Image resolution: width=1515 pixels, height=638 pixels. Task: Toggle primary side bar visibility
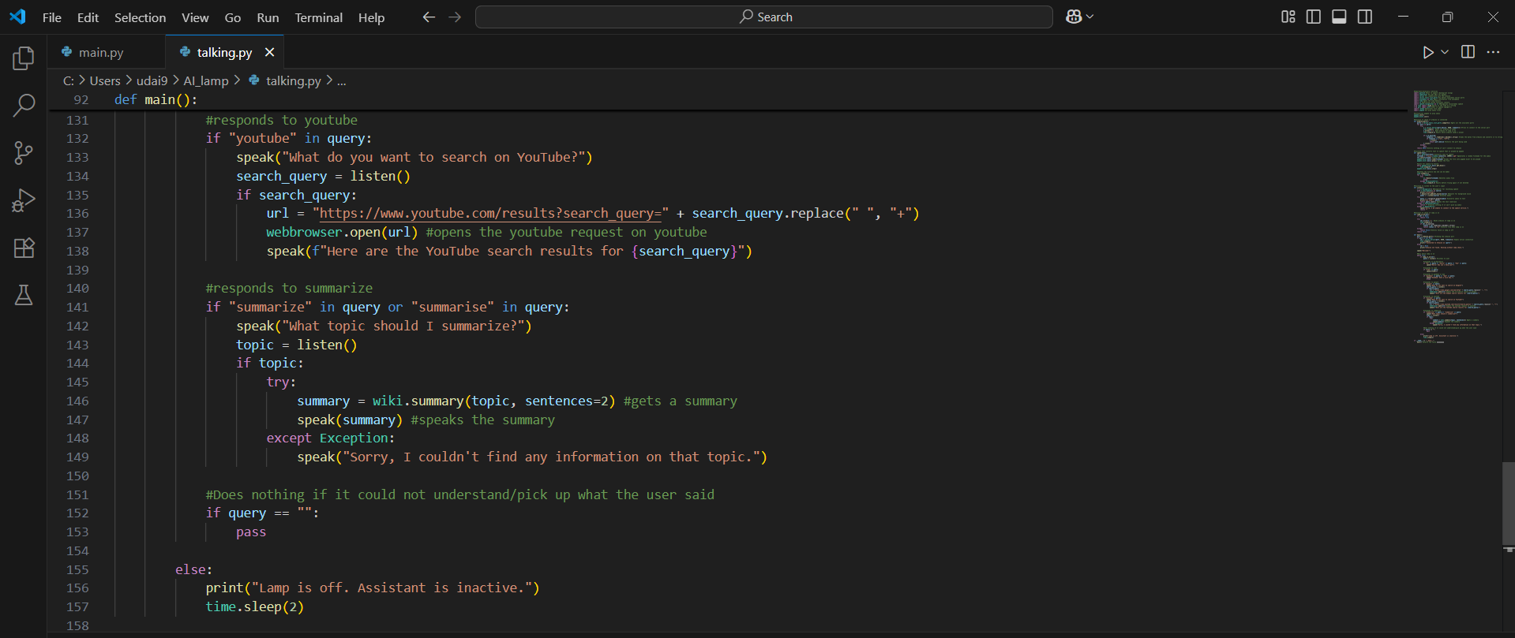(1314, 17)
